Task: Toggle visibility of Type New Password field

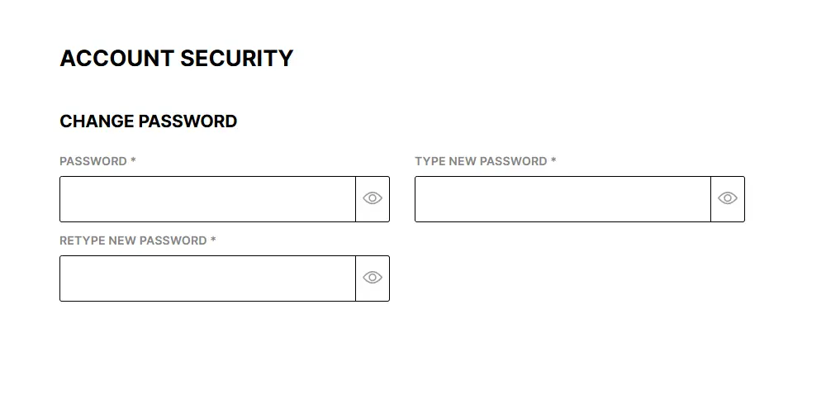Action: coord(728,198)
